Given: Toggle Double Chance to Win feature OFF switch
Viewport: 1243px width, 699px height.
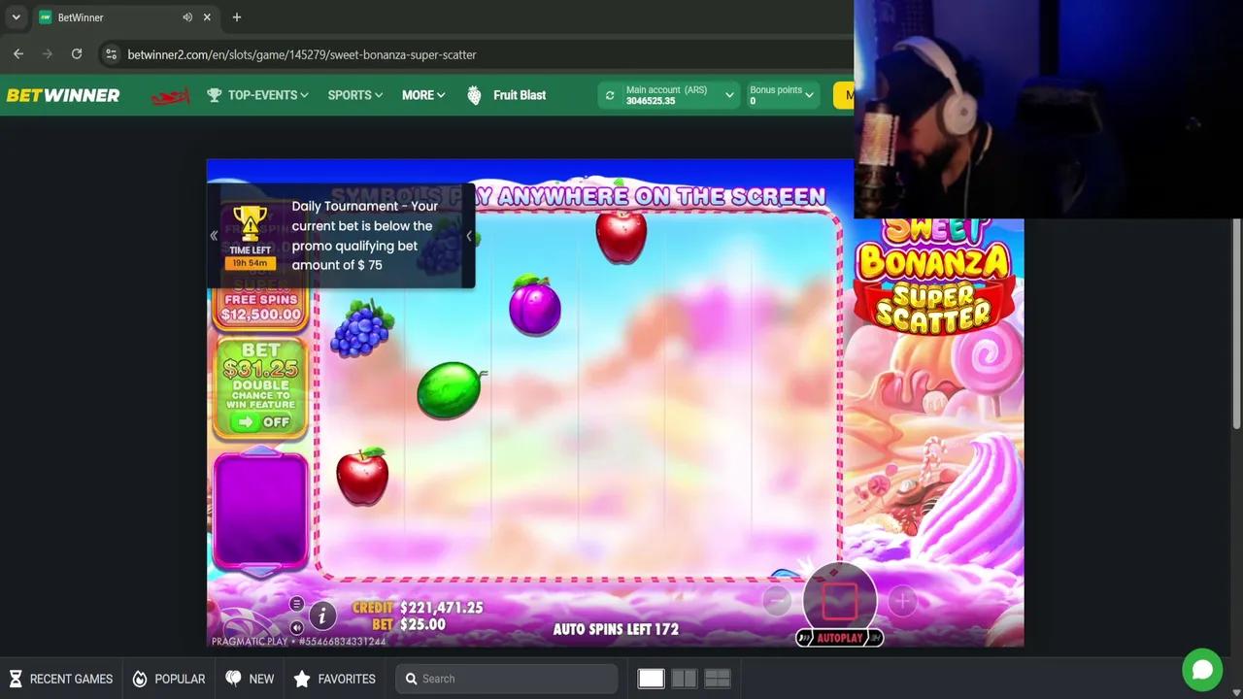Looking at the screenshot, I should pos(262,422).
